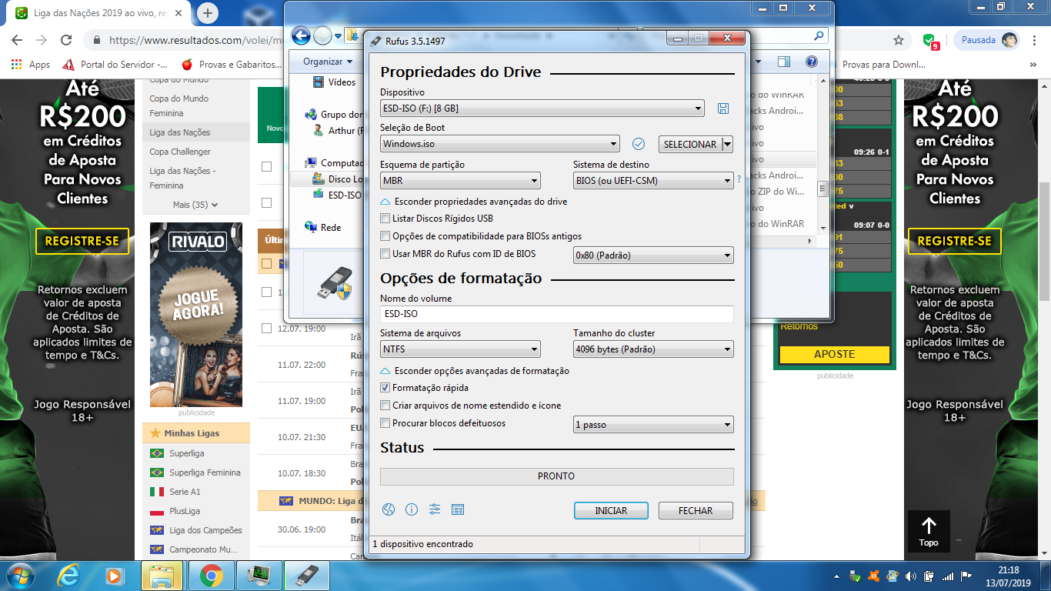Click the Nome do volume input field
This screenshot has width=1051, height=591.
556,314
